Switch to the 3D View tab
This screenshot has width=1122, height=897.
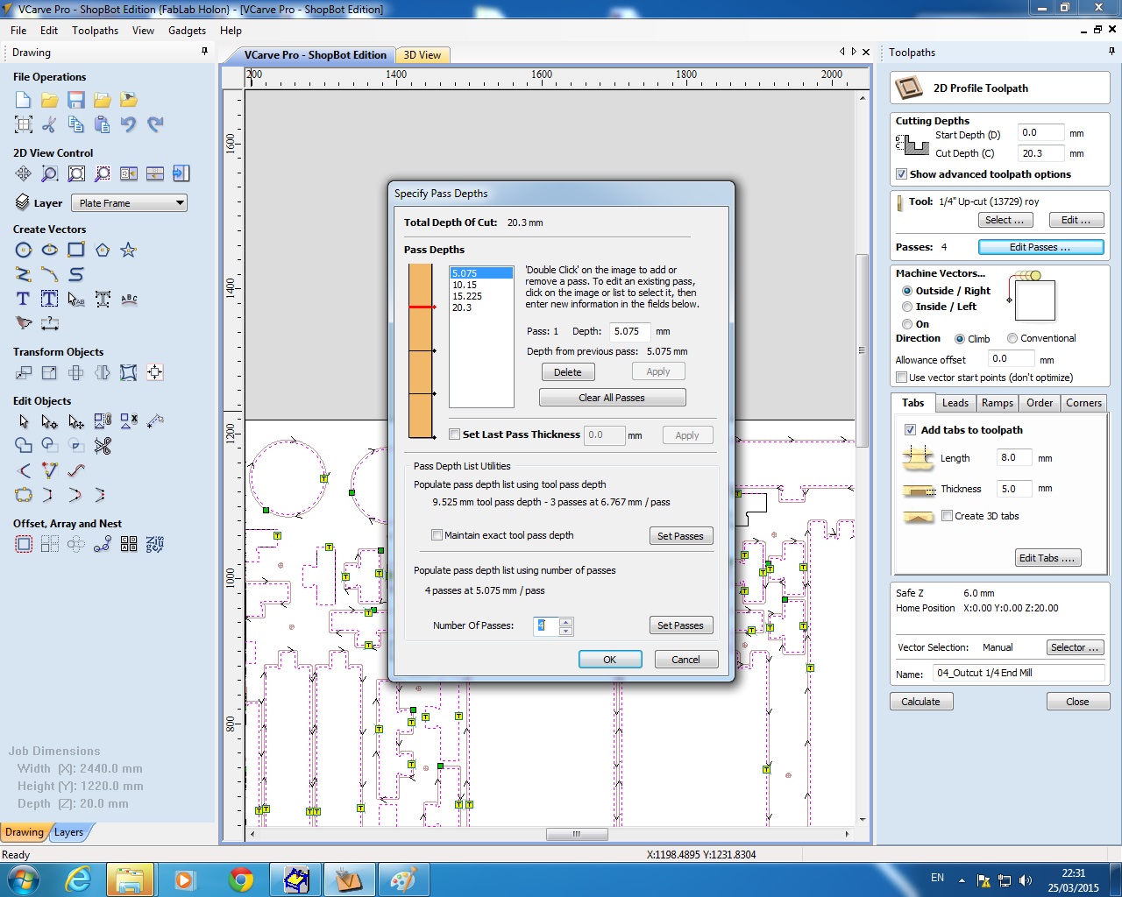(x=423, y=55)
